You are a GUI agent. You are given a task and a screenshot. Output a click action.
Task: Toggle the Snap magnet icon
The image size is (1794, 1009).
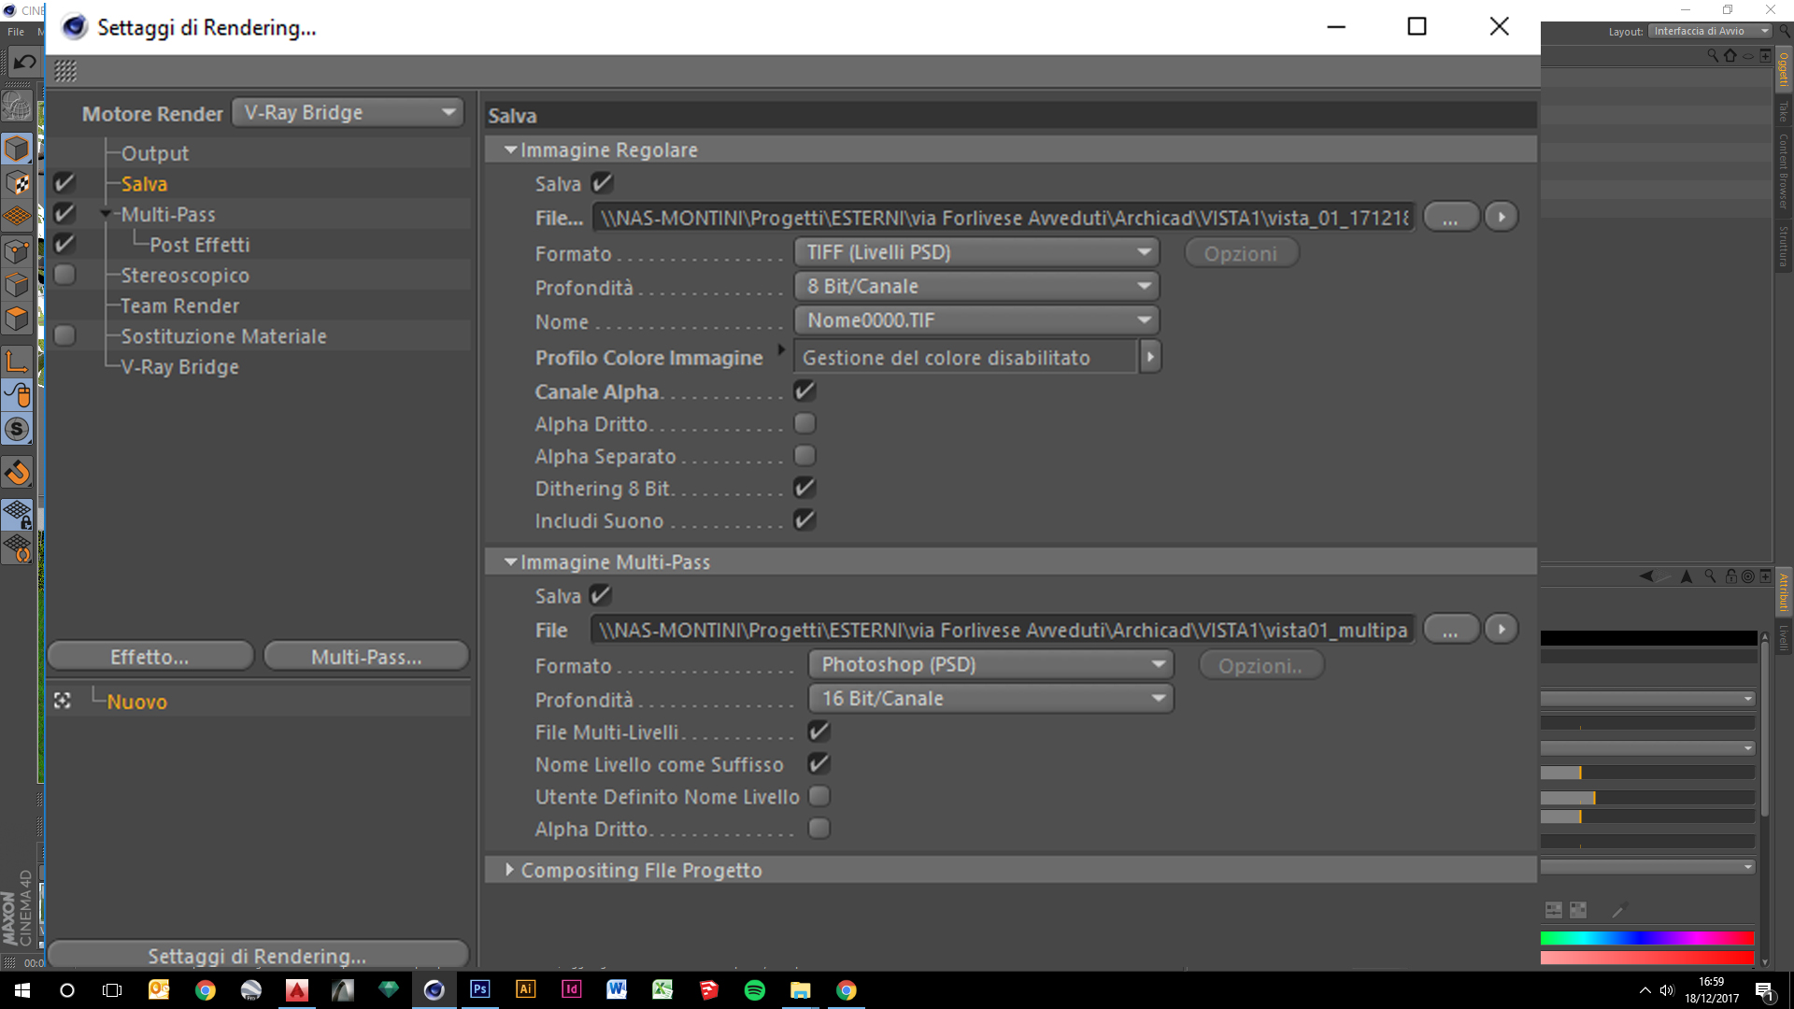click(17, 473)
